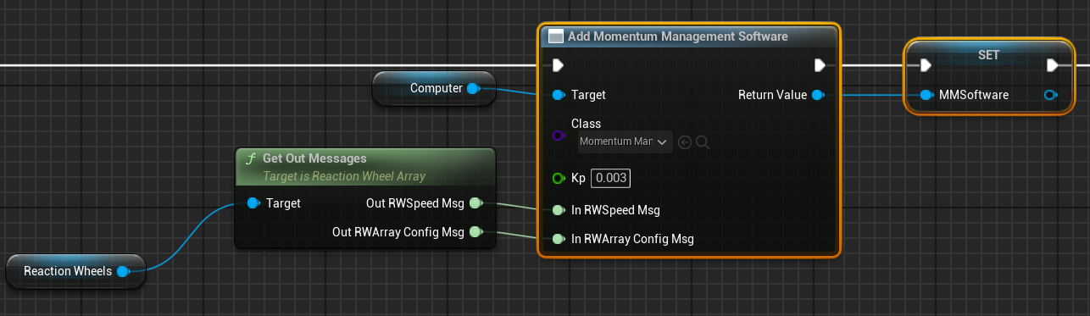Select the Reaction Wheels variable node
Screen dimensions: 1090x316
75,271
